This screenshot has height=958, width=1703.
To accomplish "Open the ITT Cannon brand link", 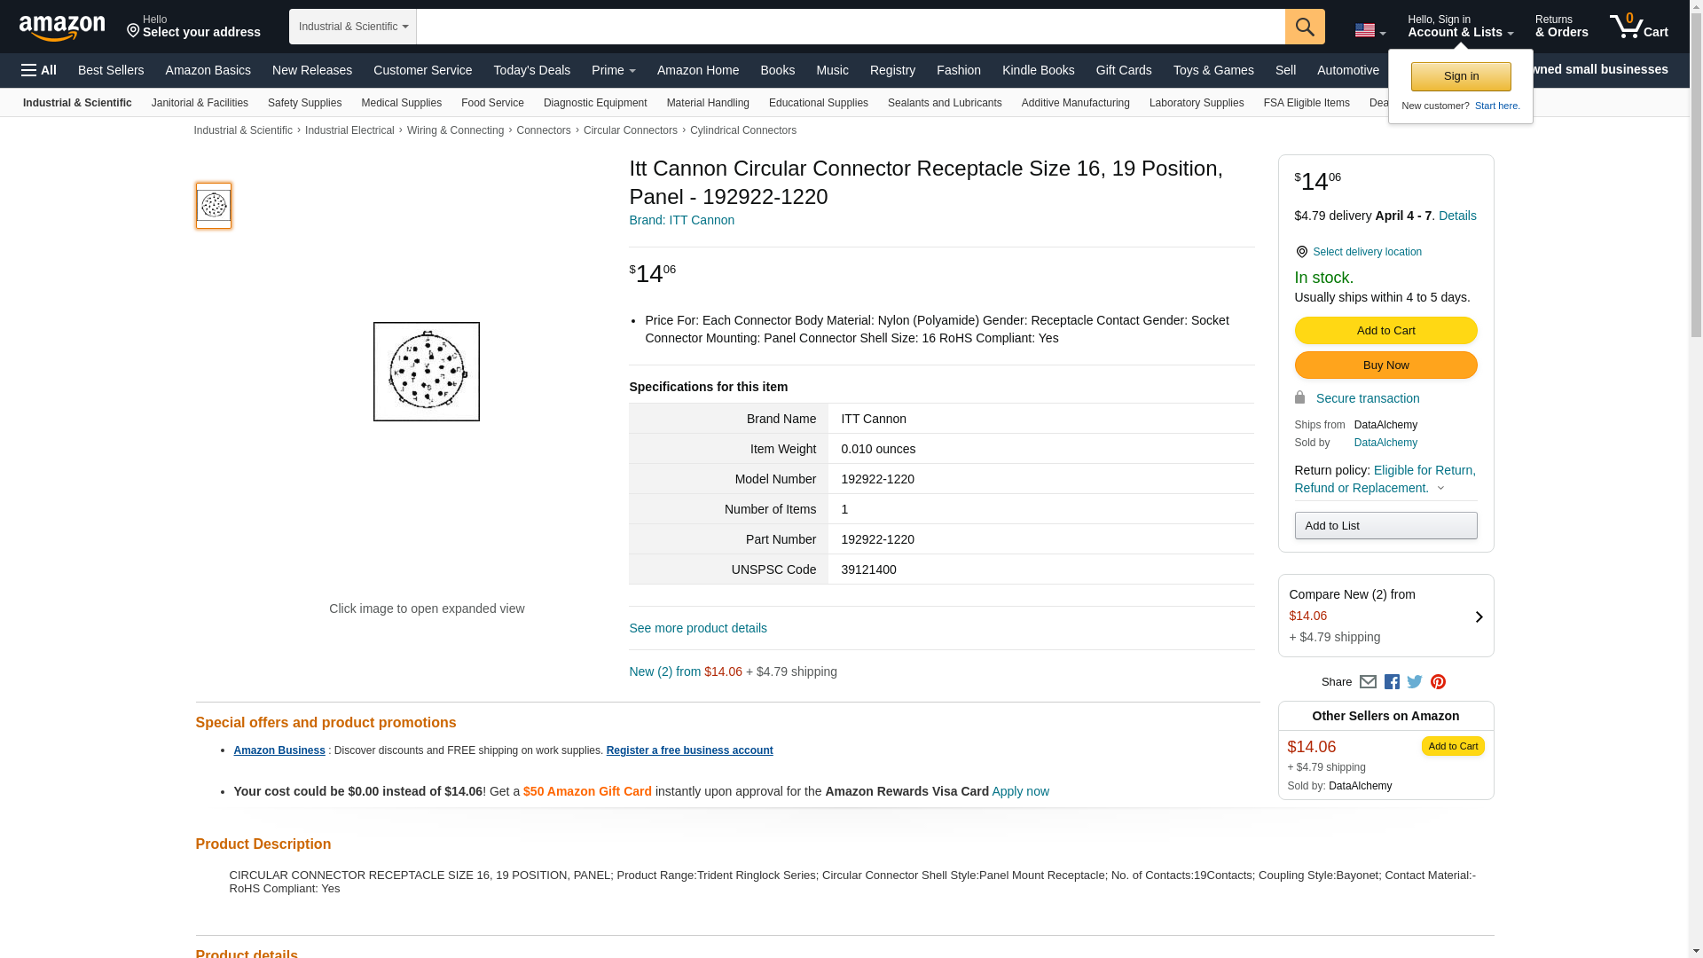I will (x=681, y=220).
